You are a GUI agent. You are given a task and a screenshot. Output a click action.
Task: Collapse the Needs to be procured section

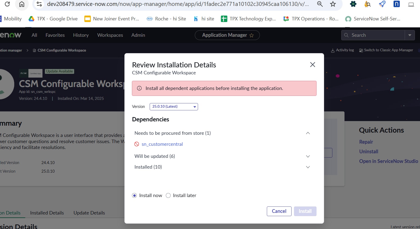pos(308,133)
